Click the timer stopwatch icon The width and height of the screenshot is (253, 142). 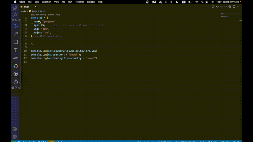[15, 82]
